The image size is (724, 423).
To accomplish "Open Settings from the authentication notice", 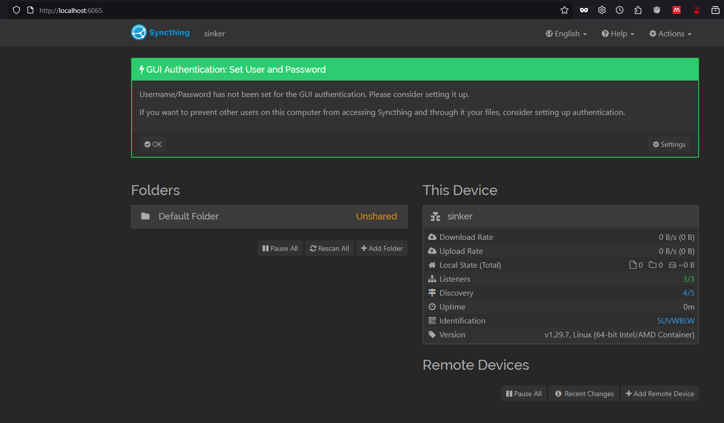I will (x=669, y=144).
